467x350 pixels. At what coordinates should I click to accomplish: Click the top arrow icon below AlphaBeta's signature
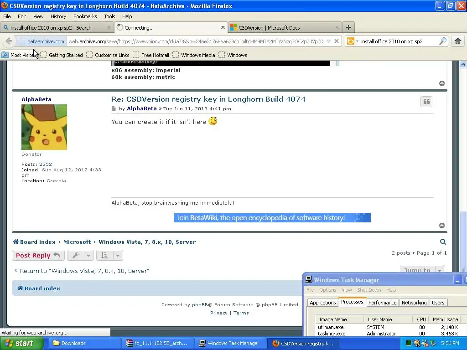pos(442,226)
